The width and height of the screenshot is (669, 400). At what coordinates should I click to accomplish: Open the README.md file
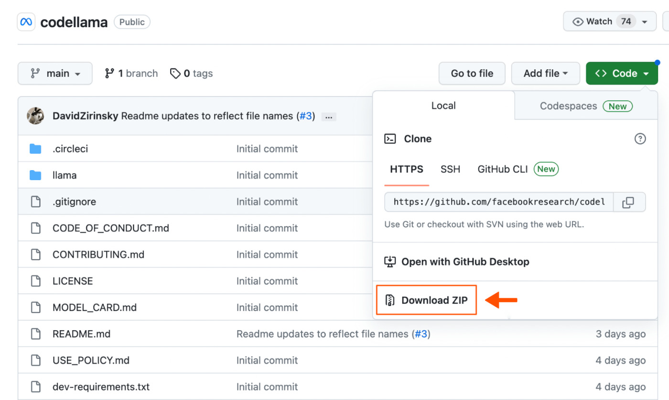[x=81, y=334]
